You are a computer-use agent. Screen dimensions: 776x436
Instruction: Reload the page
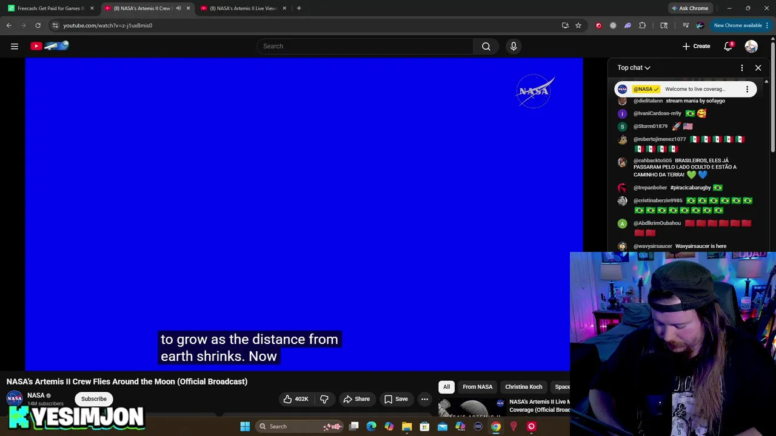[x=38, y=25]
